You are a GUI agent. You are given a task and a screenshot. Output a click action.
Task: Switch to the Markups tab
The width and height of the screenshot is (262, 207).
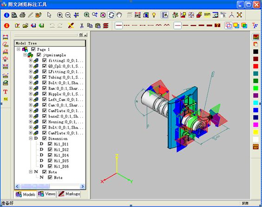pos(69,194)
